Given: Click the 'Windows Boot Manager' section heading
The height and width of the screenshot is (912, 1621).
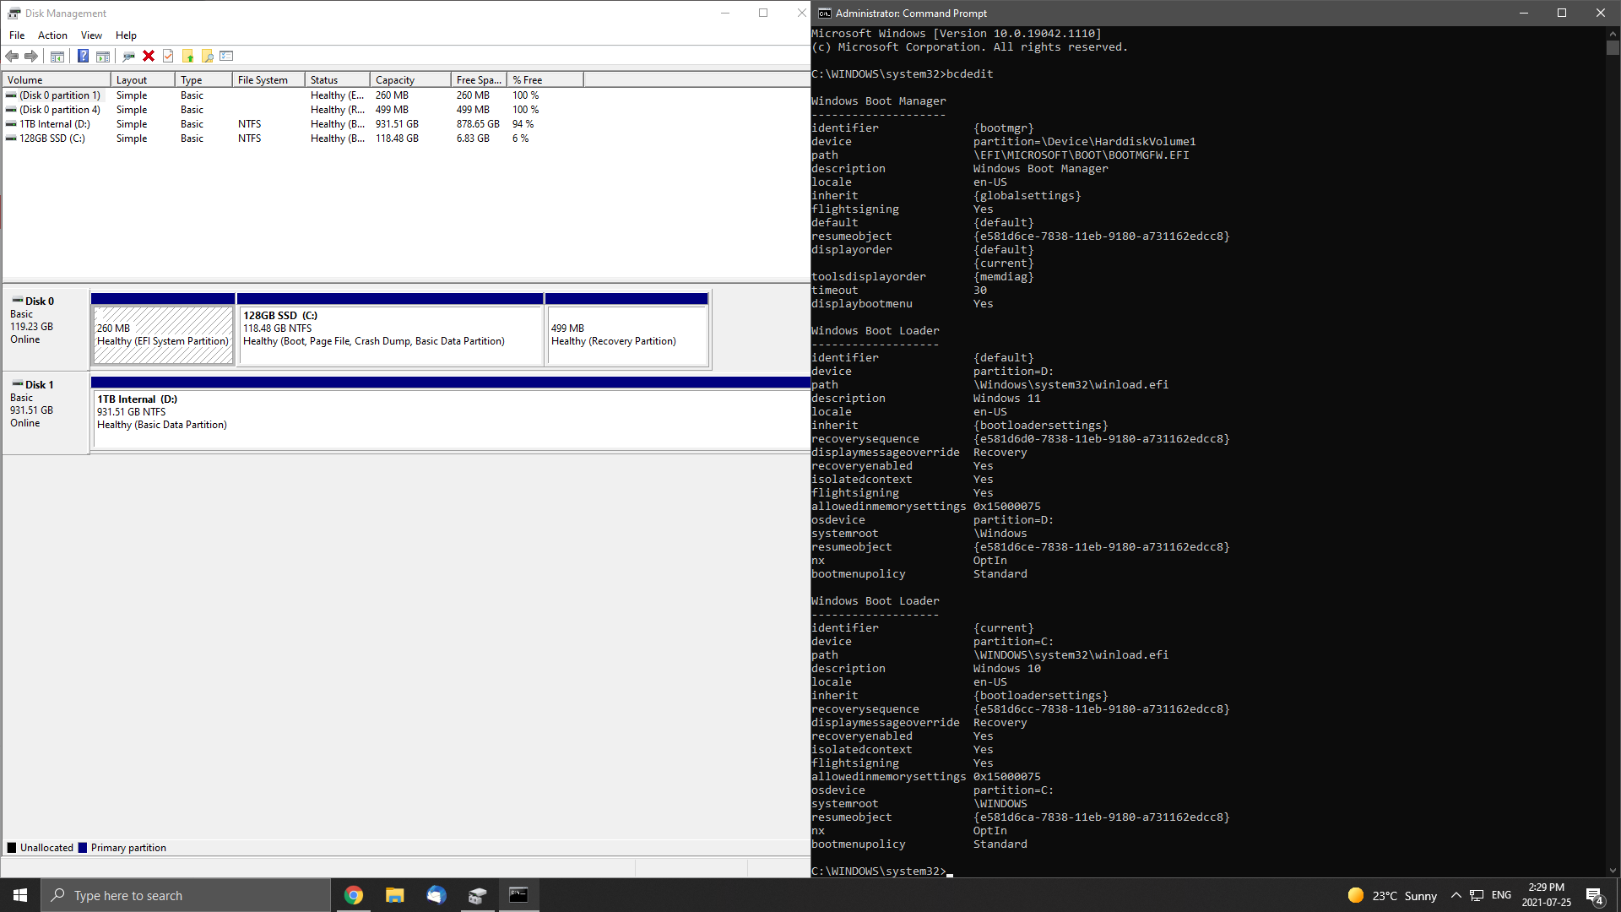Looking at the screenshot, I should (878, 101).
